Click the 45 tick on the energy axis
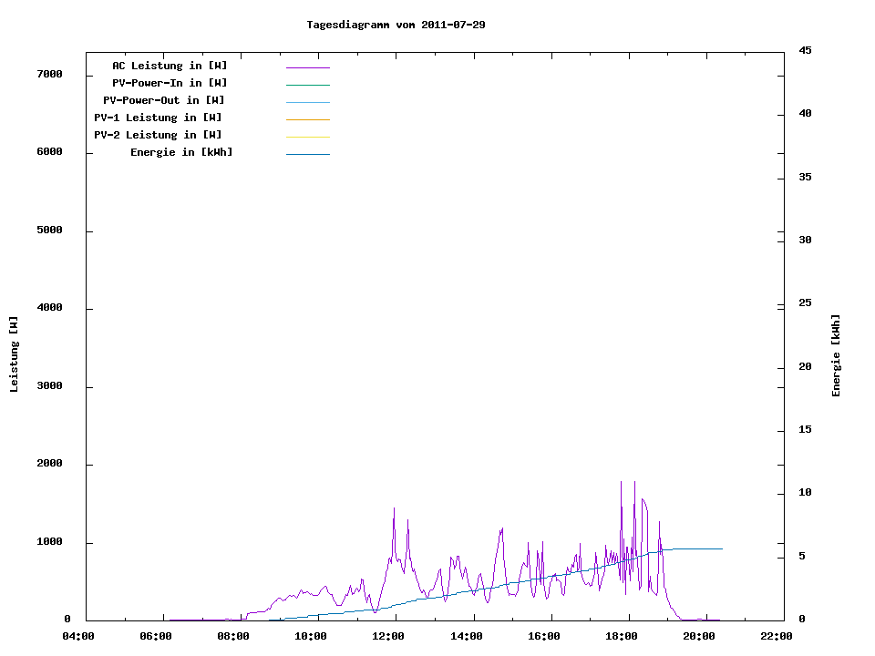 point(805,50)
